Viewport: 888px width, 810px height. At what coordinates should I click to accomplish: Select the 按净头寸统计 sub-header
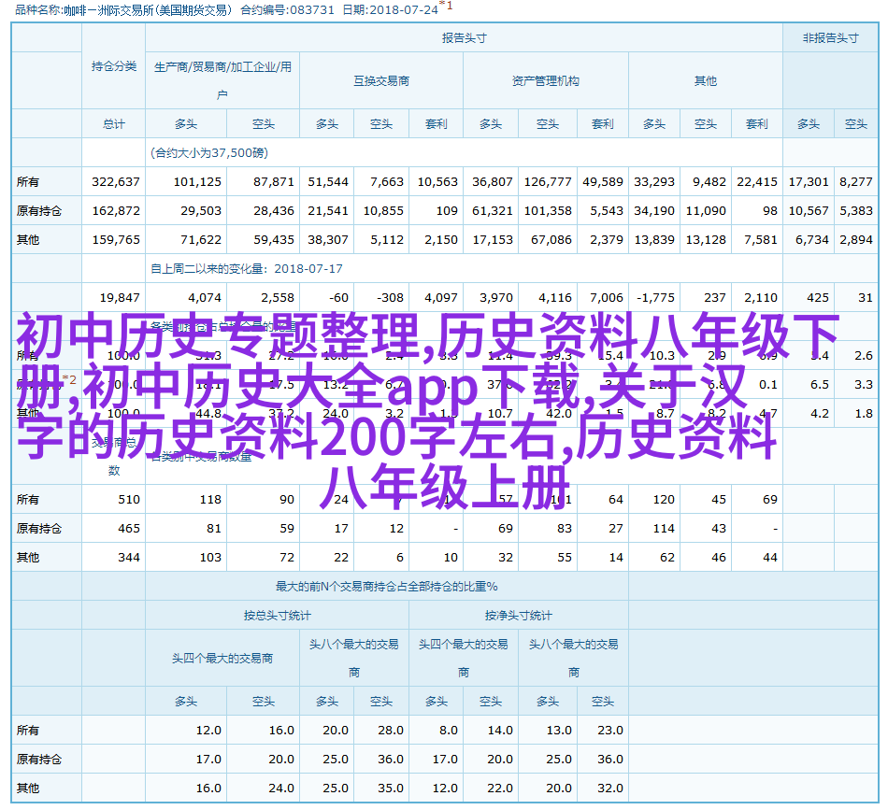518,616
